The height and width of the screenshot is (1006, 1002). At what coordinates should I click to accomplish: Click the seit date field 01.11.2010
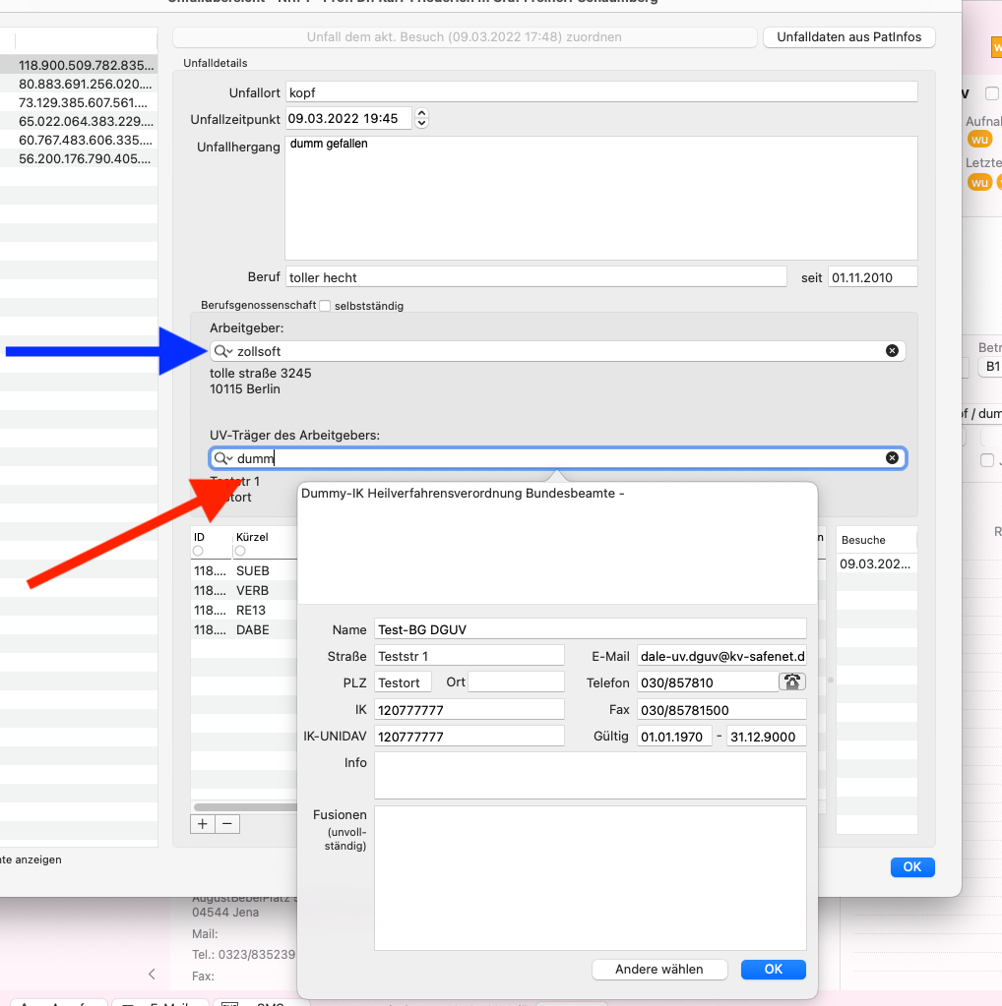(x=872, y=277)
